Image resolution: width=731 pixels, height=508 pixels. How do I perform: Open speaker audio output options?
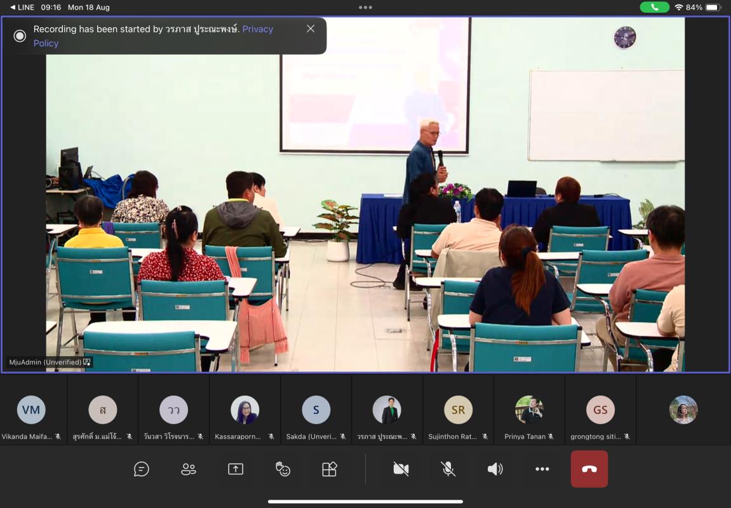point(495,469)
